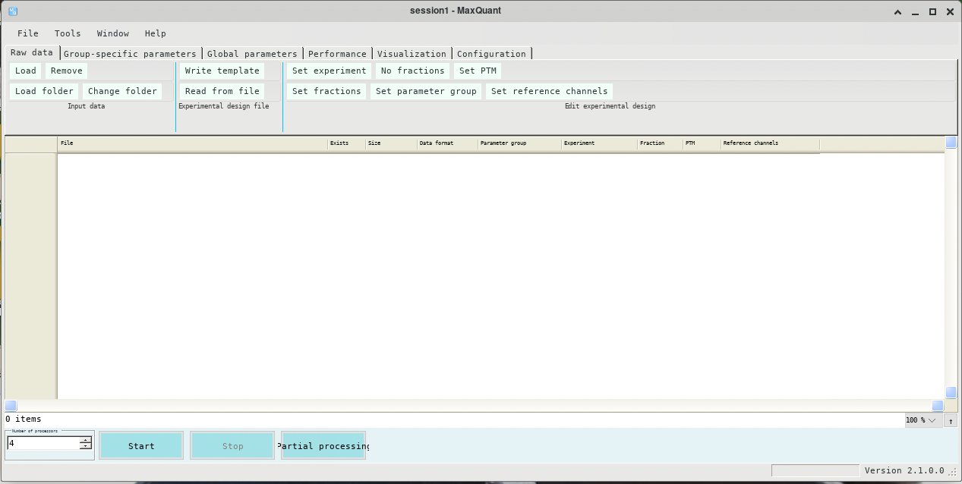
Task: Select the Size column header
Action: click(x=391, y=143)
